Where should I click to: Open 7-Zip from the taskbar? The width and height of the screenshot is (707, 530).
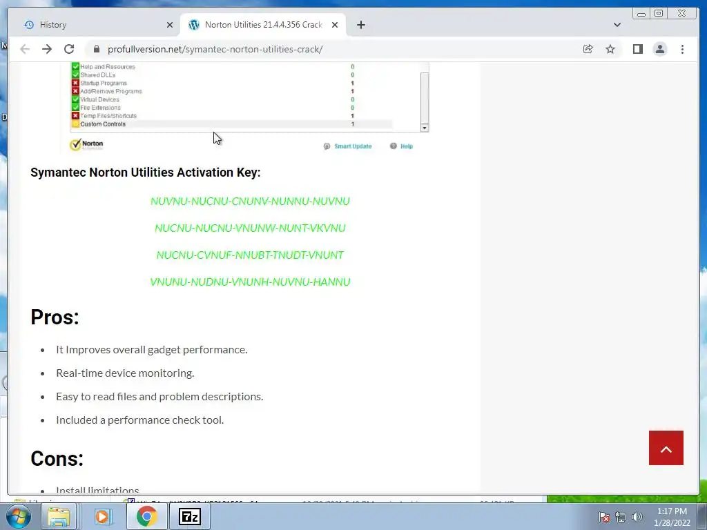tap(189, 516)
